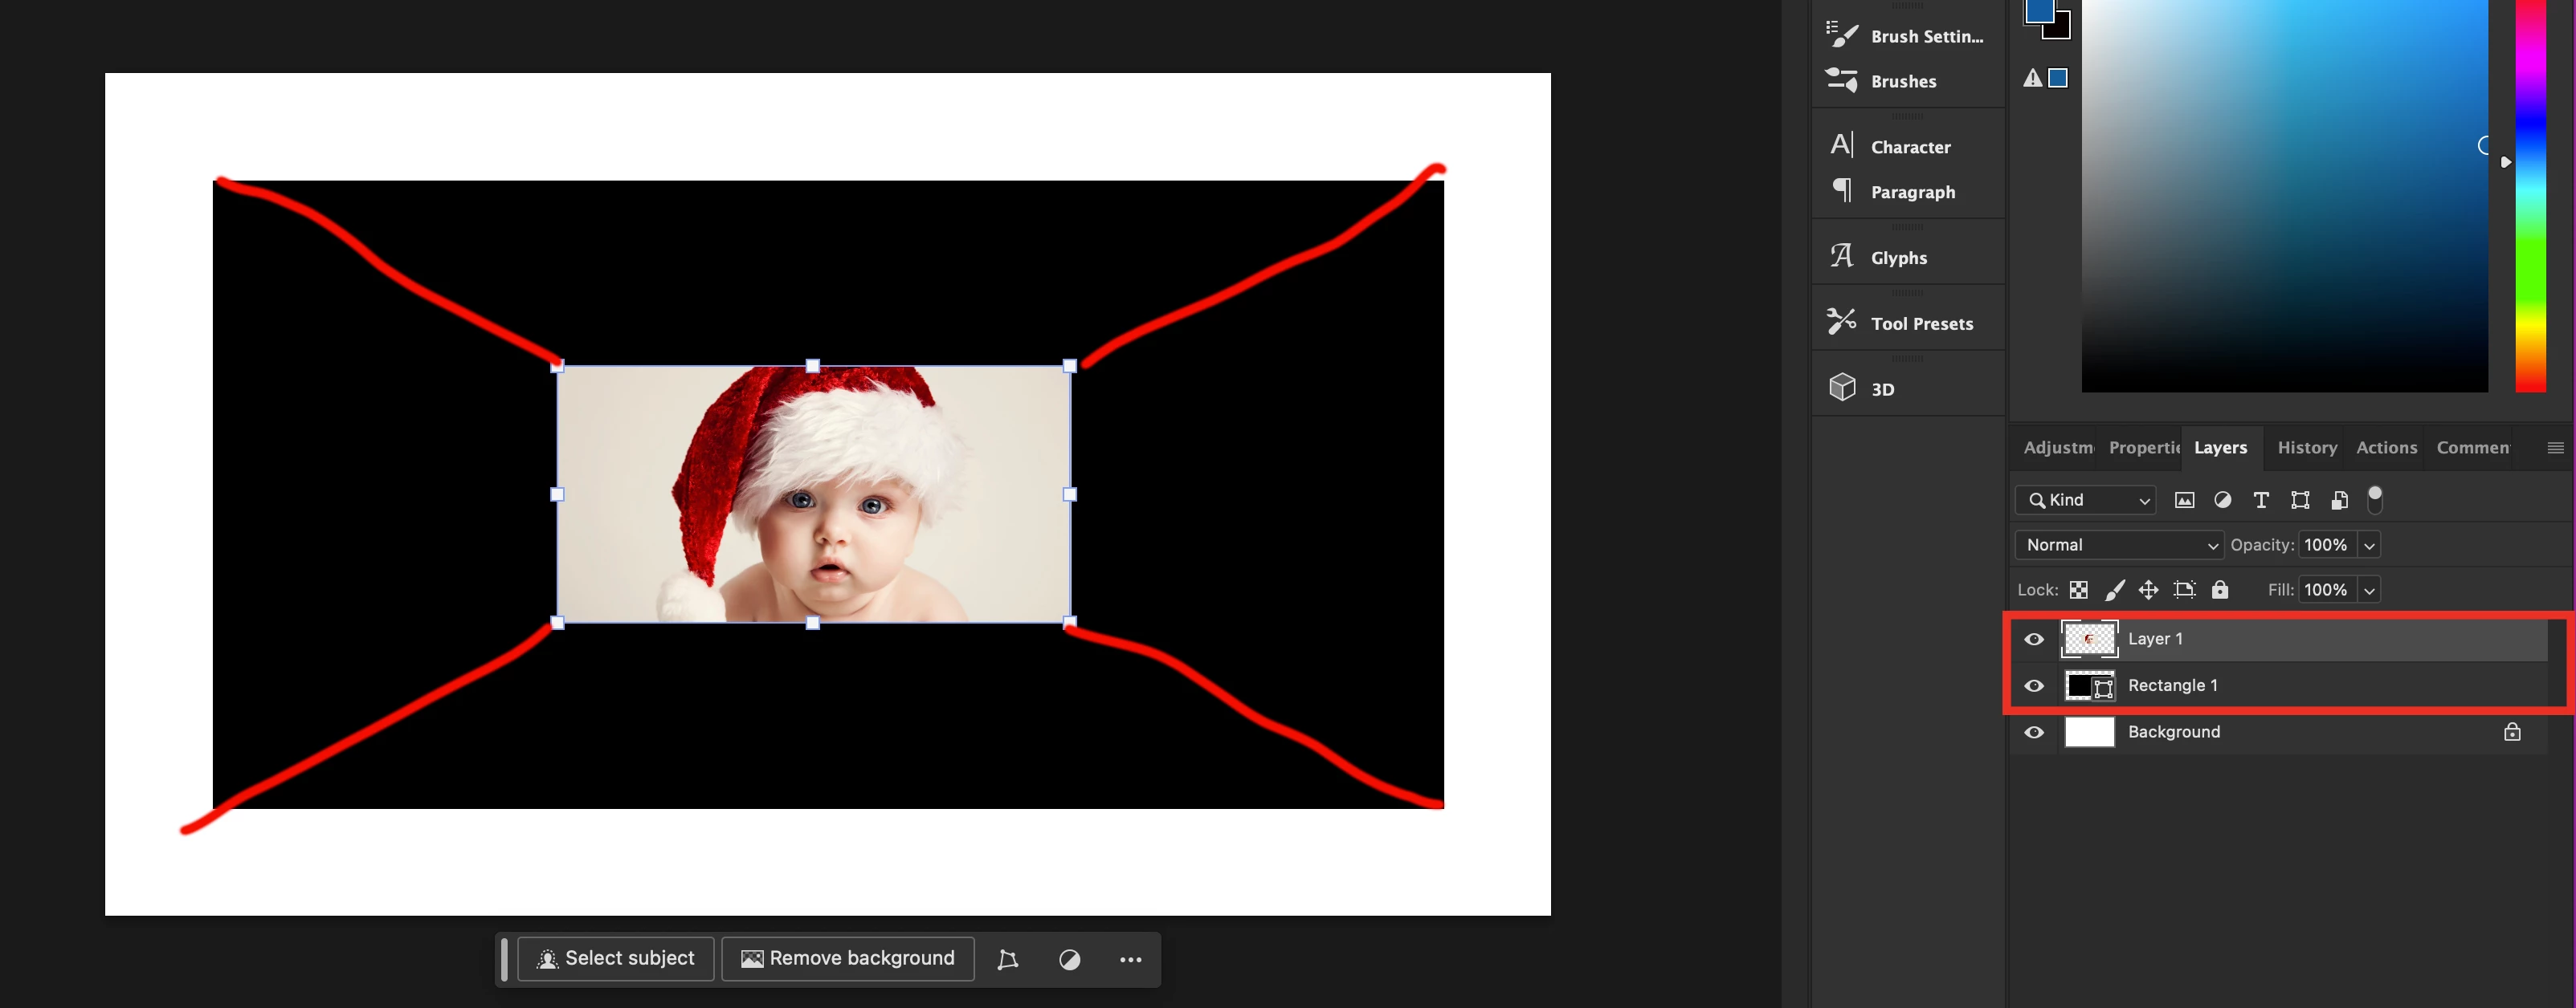Image resolution: width=2576 pixels, height=1008 pixels.
Task: Click the filter for adjustment layers icon
Action: coord(2222,501)
